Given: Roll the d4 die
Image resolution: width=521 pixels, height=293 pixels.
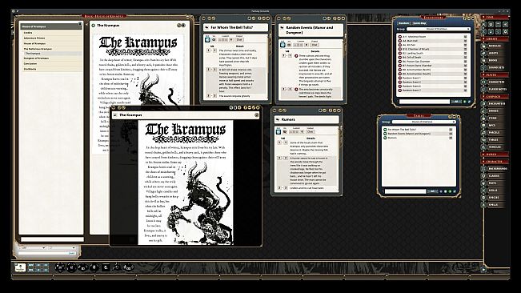Looking at the screenshot, I should click(117, 267).
